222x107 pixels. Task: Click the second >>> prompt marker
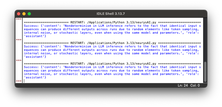[18, 40]
